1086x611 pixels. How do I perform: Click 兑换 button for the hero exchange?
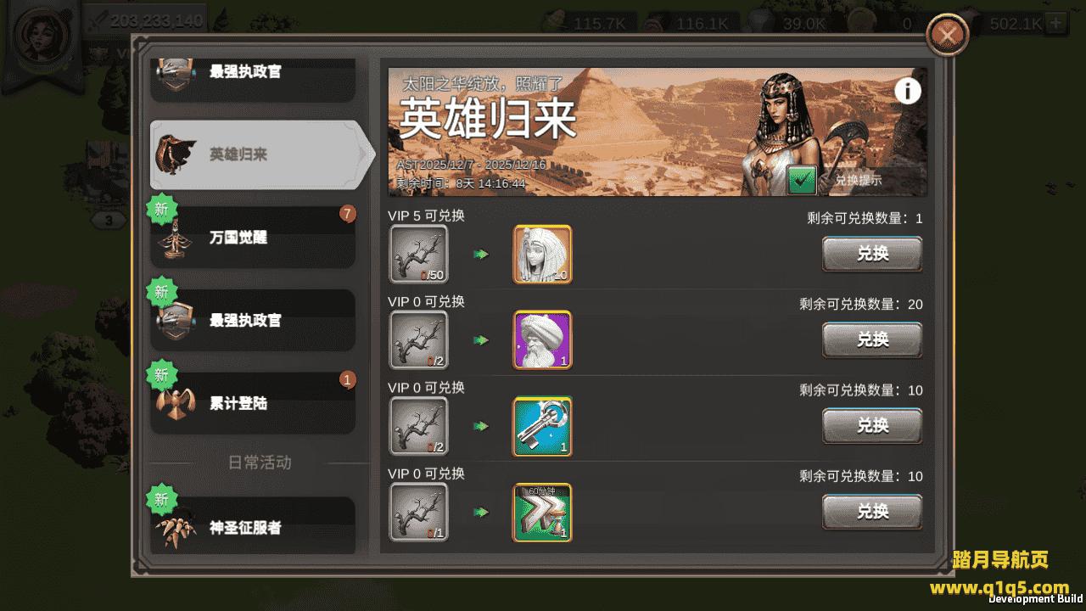pyautogui.click(x=872, y=339)
